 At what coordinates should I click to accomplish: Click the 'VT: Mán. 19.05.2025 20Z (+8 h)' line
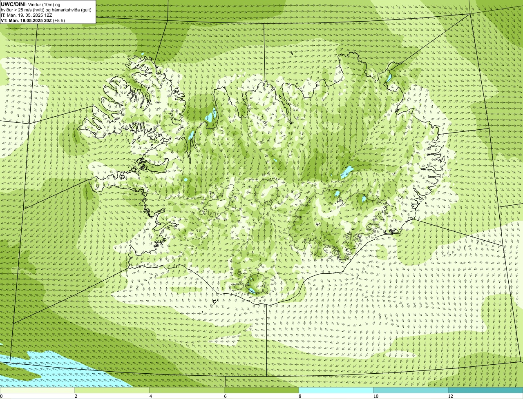[33, 20]
